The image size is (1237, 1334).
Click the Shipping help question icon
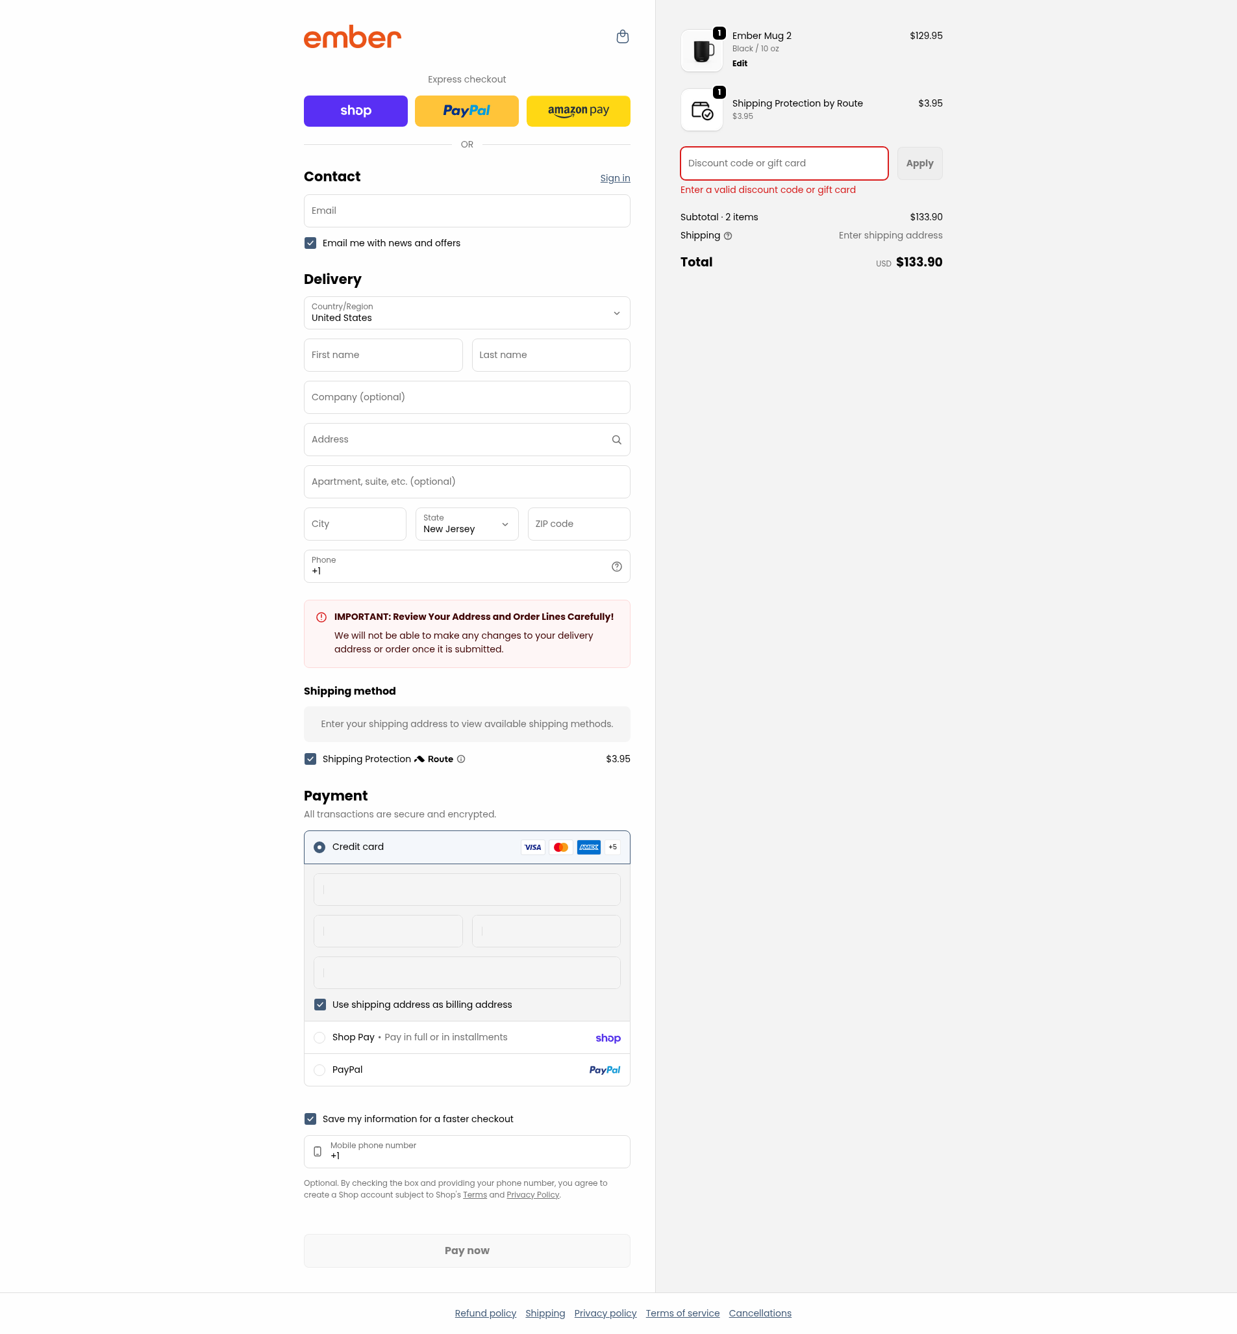(x=728, y=236)
